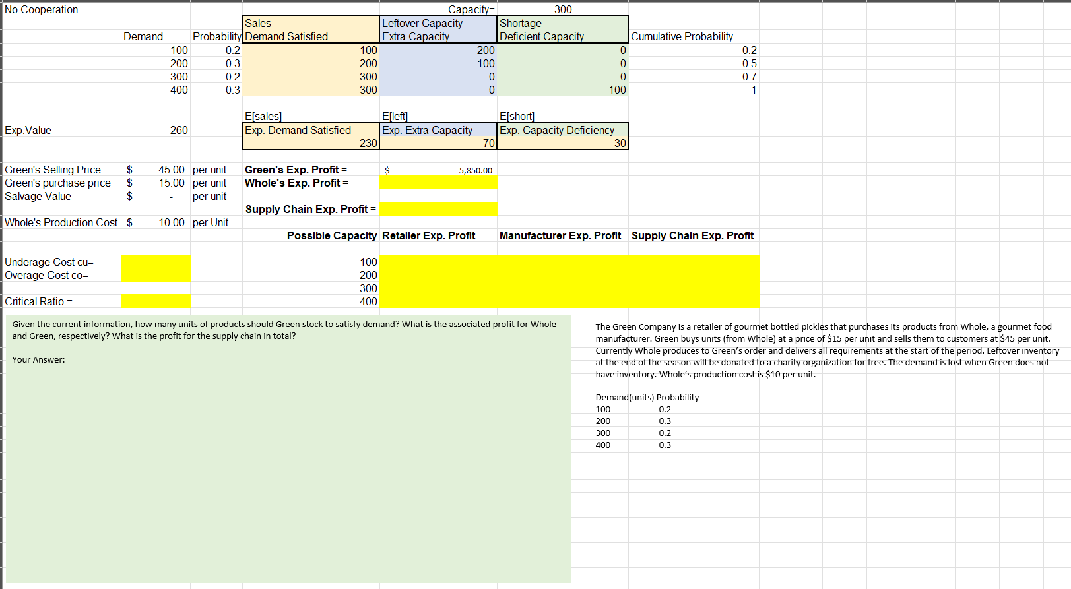Click the yellow Whole's Exp. Profit cell
Screen dimensions: 1071x589
(x=438, y=183)
